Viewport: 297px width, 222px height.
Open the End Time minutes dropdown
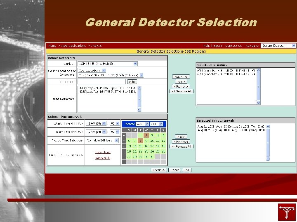115,132
